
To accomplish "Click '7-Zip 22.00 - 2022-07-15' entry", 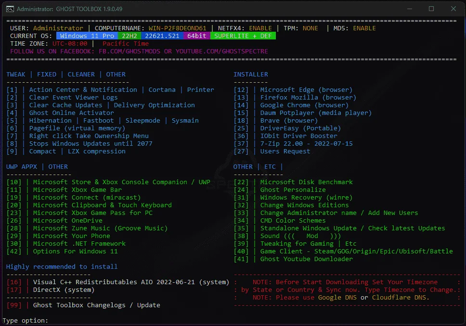I will point(306,144).
